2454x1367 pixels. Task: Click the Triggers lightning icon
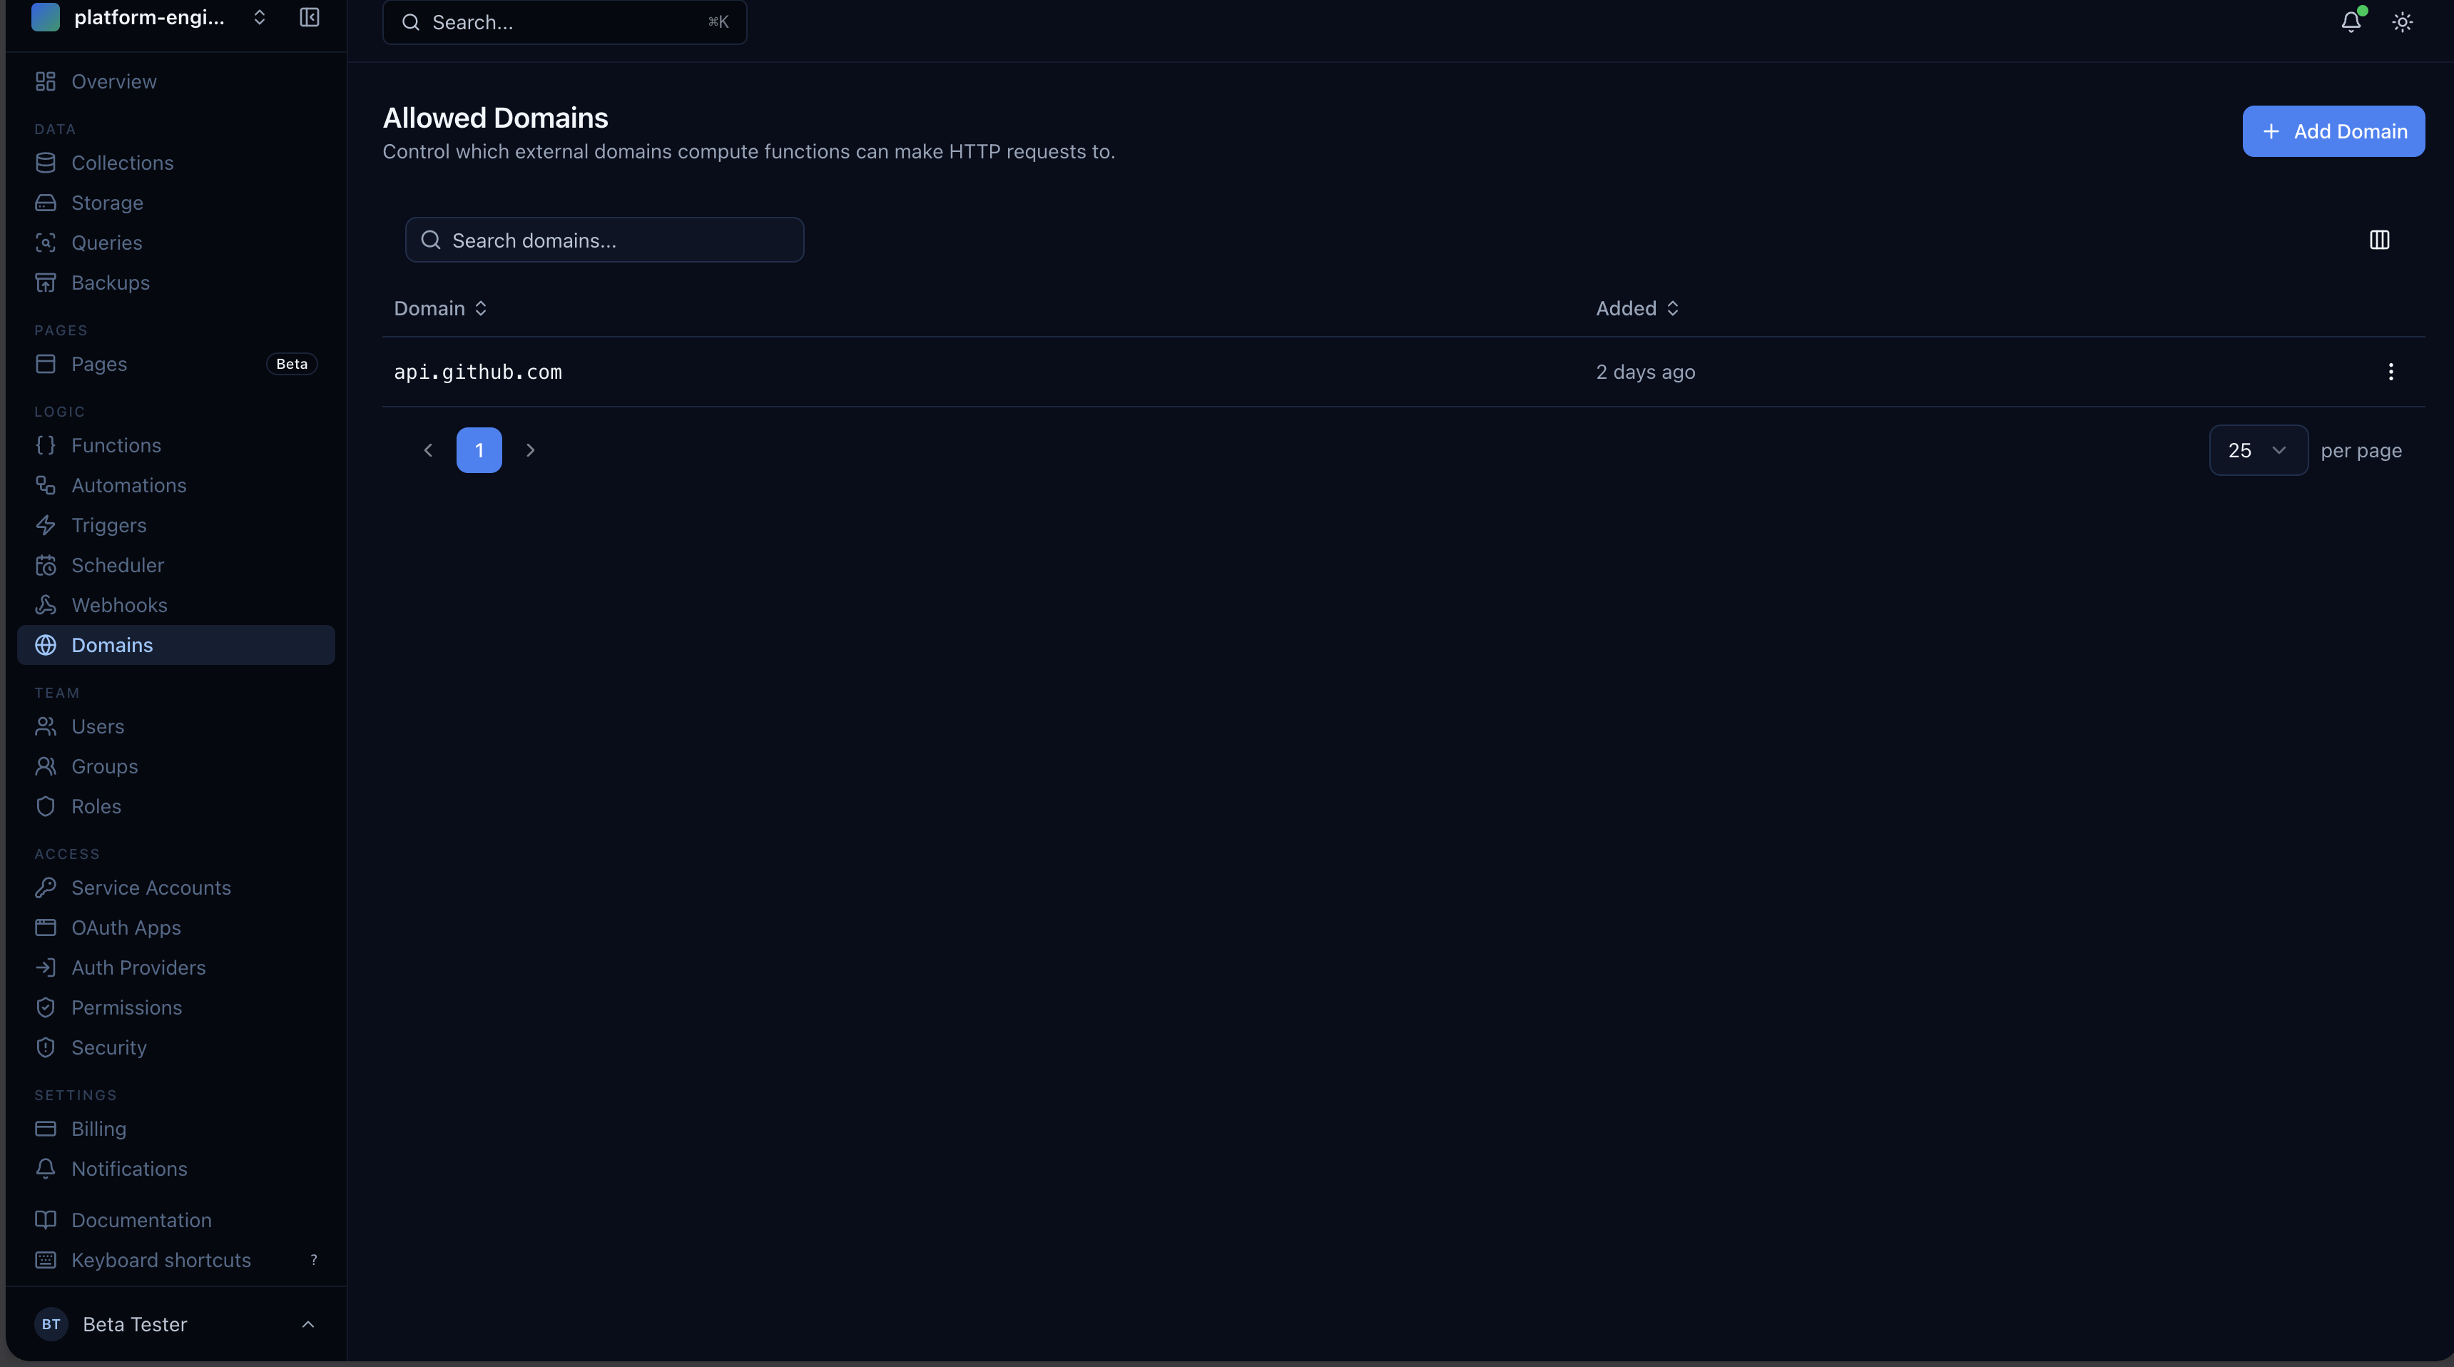46,526
